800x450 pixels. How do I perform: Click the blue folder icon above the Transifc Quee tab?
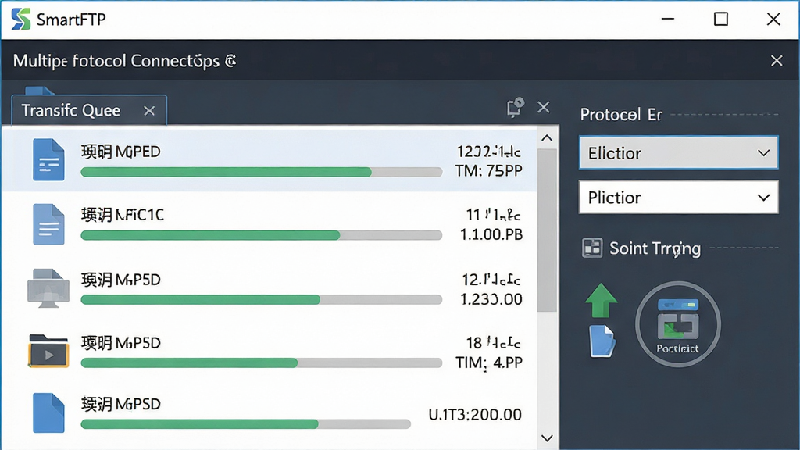pos(39,91)
